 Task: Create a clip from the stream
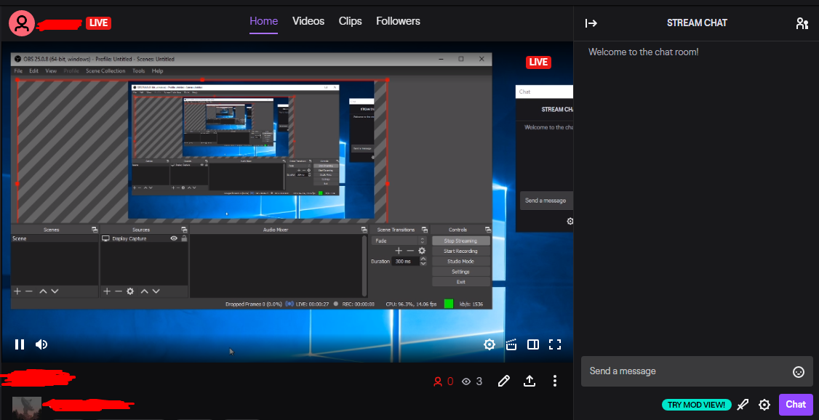point(511,344)
